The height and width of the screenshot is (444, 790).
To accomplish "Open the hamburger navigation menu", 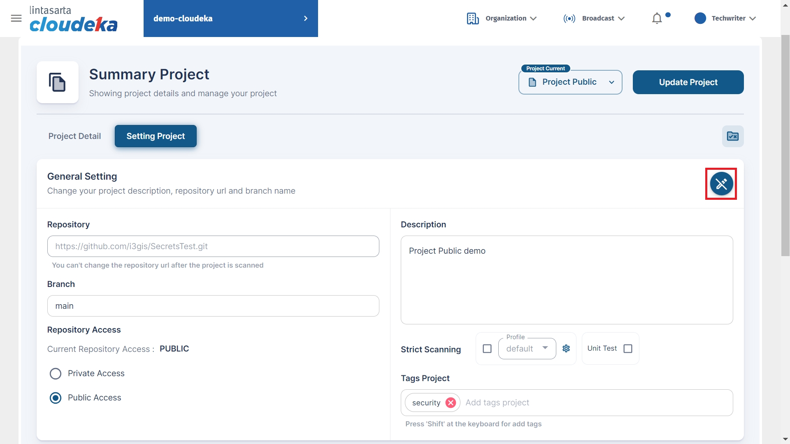I will coord(16,18).
